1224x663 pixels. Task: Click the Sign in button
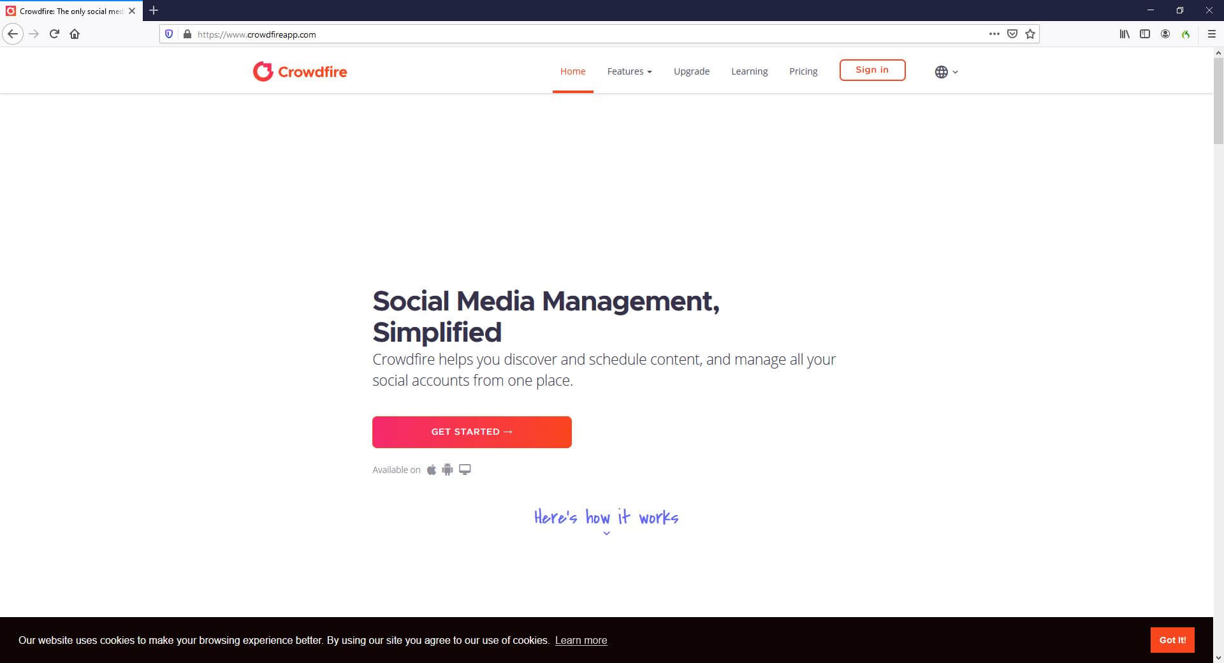point(872,70)
